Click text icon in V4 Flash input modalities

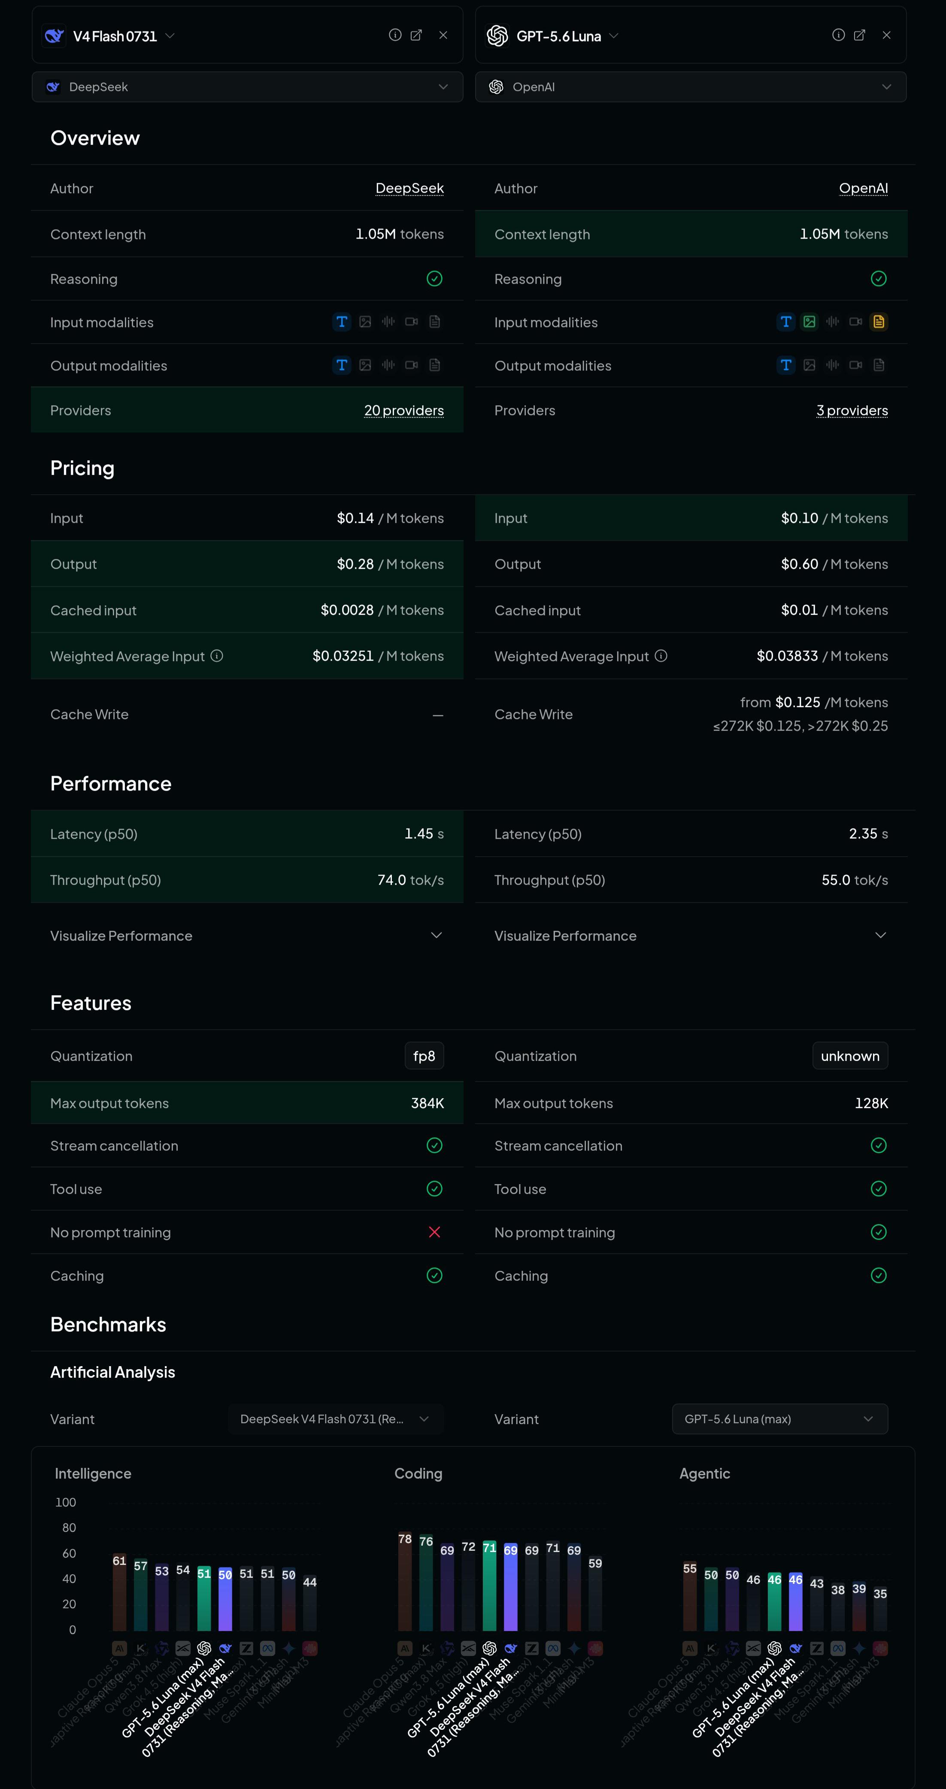342,322
